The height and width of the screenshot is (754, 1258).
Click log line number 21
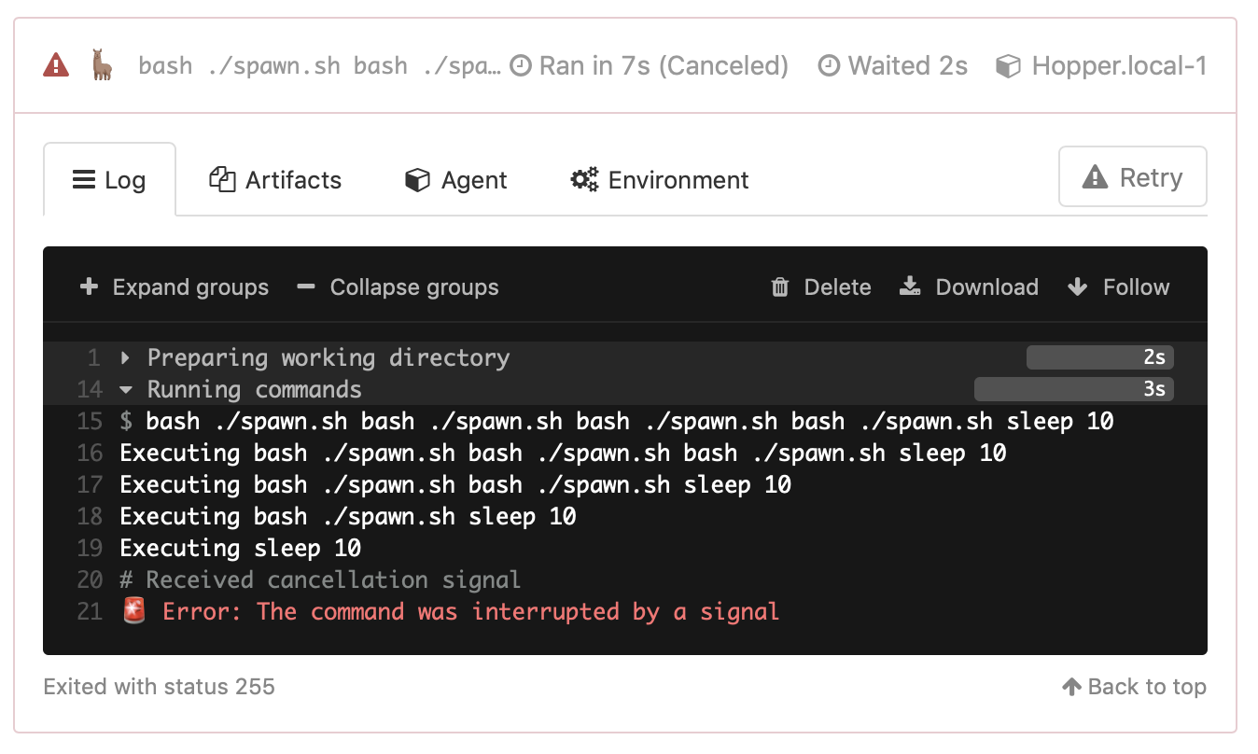point(91,612)
